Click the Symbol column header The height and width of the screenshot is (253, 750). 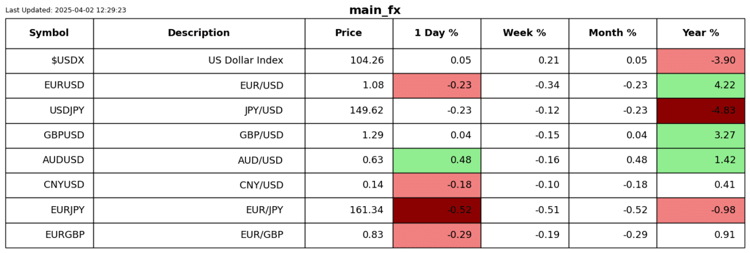tap(49, 33)
